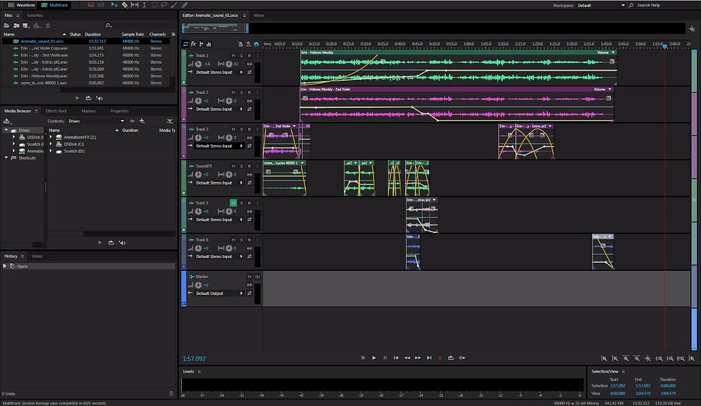Switch to the Mixer tab
The image size is (701, 406).
[x=259, y=14]
